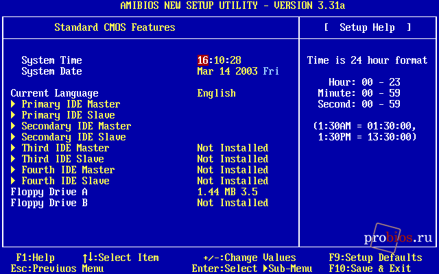
Task: Click the Setup Help panel title
Action: pyautogui.click(x=368, y=27)
